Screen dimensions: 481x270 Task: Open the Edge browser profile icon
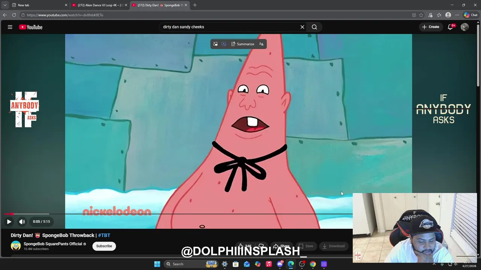click(x=448, y=15)
